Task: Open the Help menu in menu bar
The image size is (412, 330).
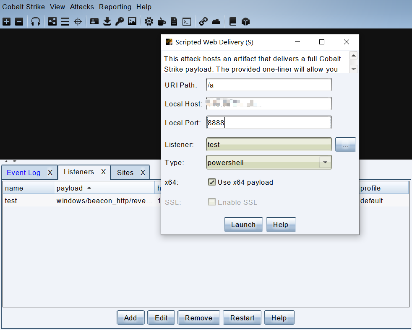Action: pos(144,7)
